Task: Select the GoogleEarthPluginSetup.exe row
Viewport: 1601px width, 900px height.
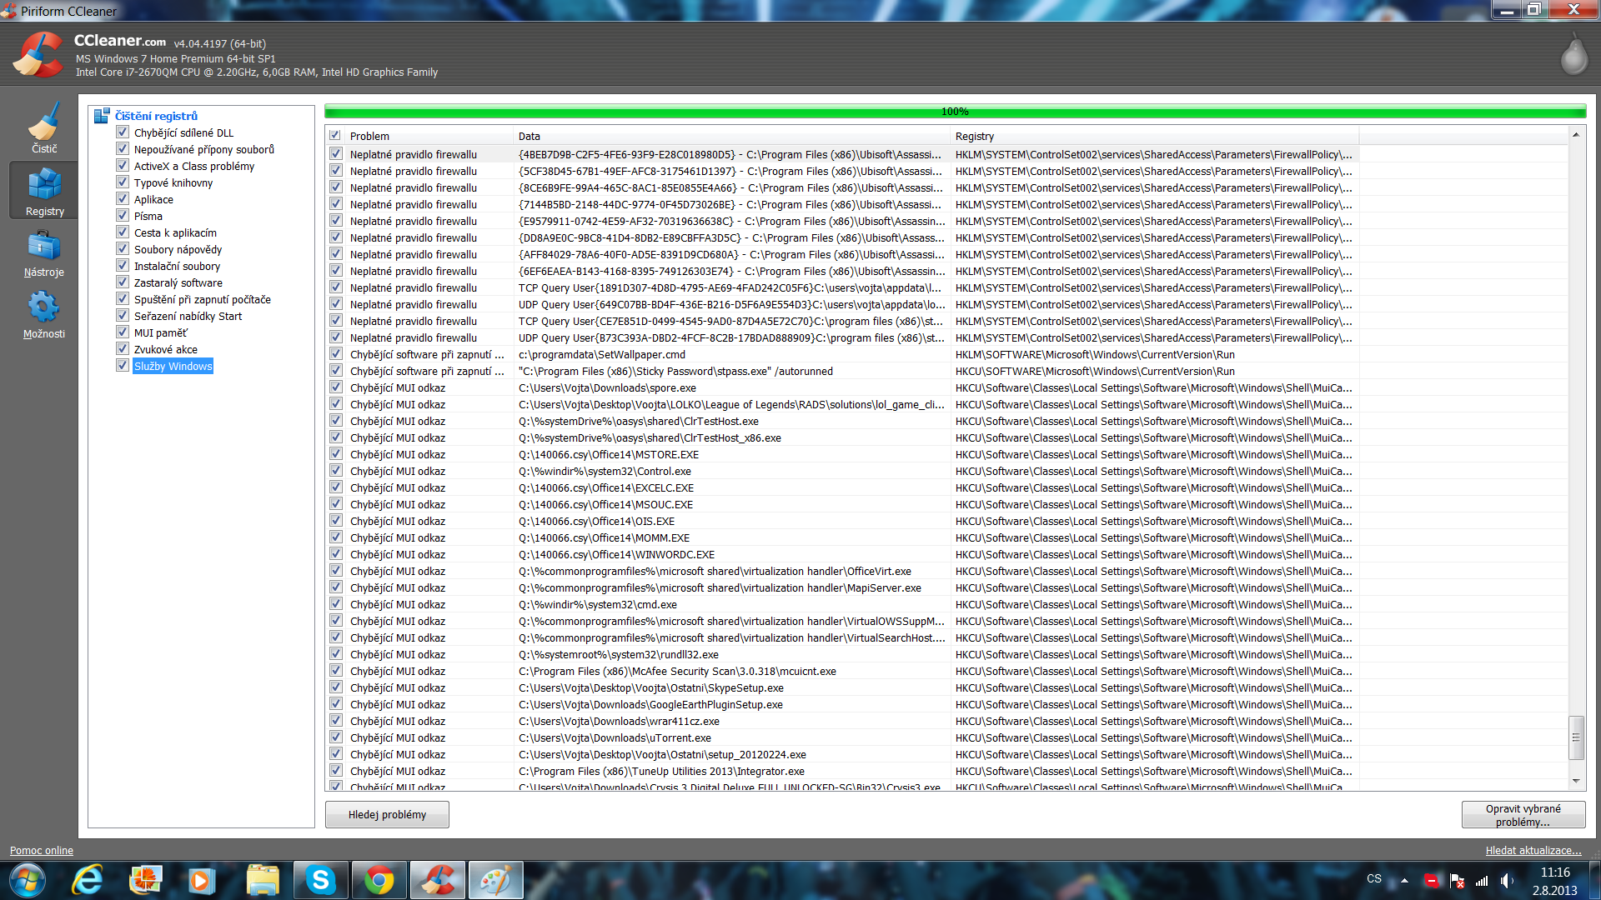Action: pos(842,704)
